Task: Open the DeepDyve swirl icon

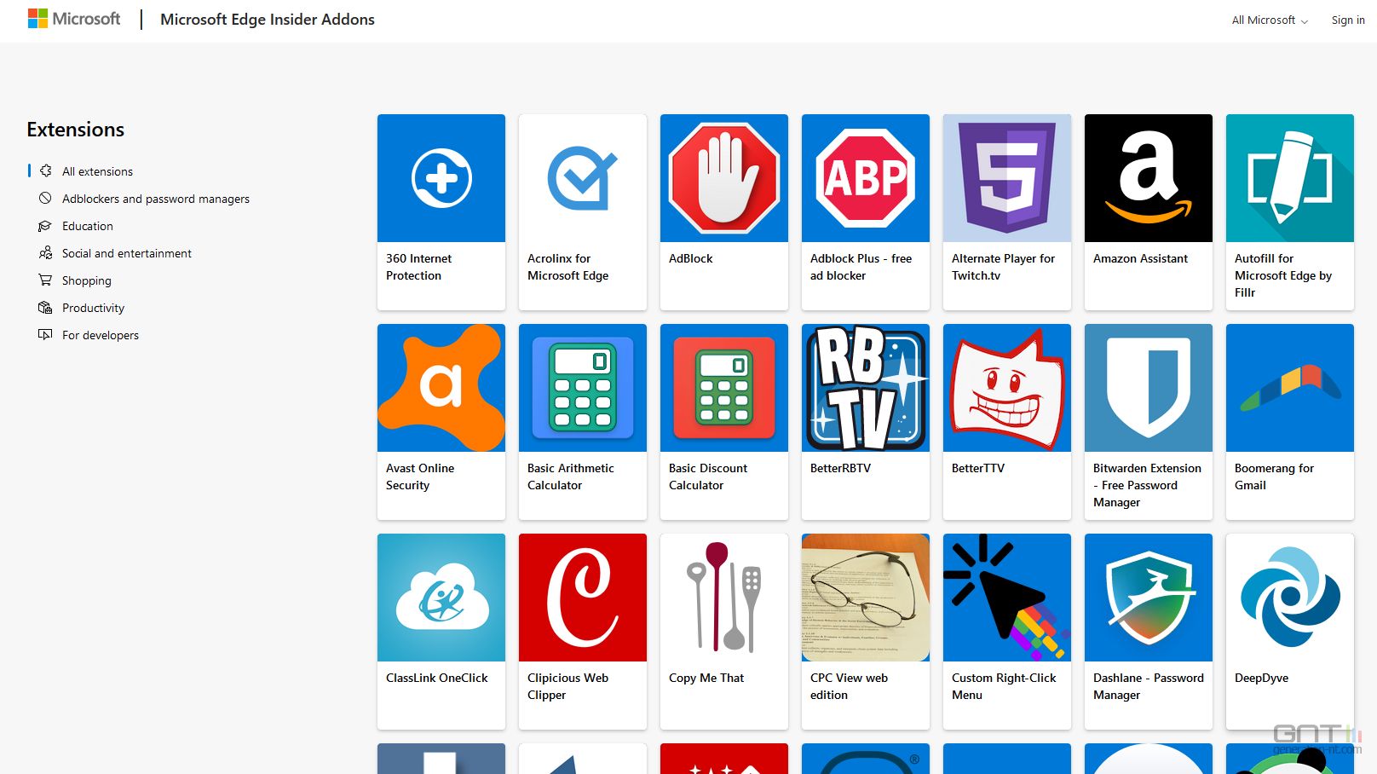Action: click(1290, 598)
